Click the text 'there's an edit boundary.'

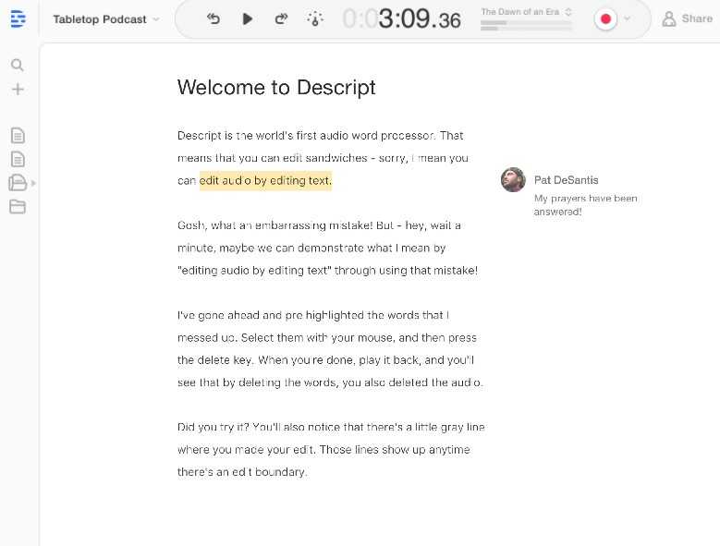click(x=242, y=472)
